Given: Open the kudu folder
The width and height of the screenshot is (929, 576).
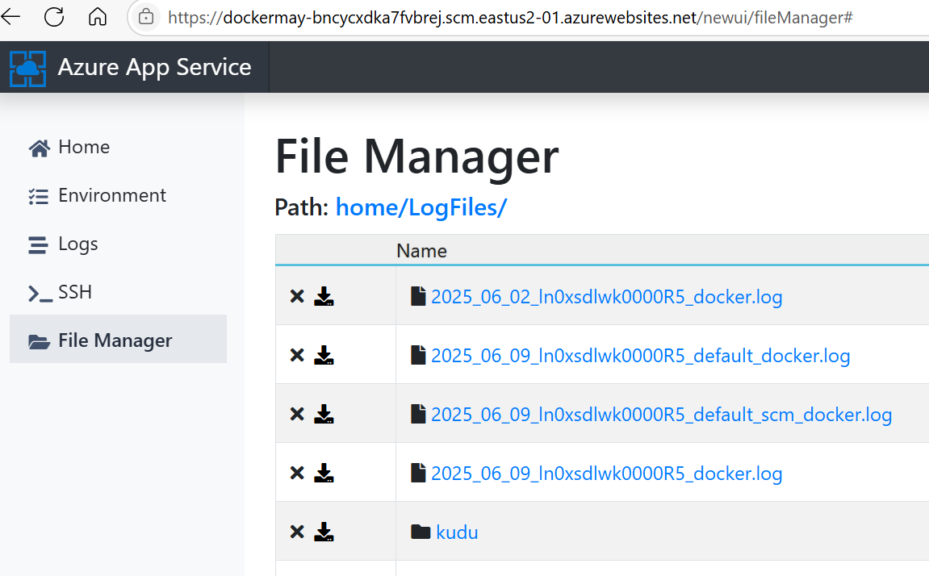Looking at the screenshot, I should point(457,532).
